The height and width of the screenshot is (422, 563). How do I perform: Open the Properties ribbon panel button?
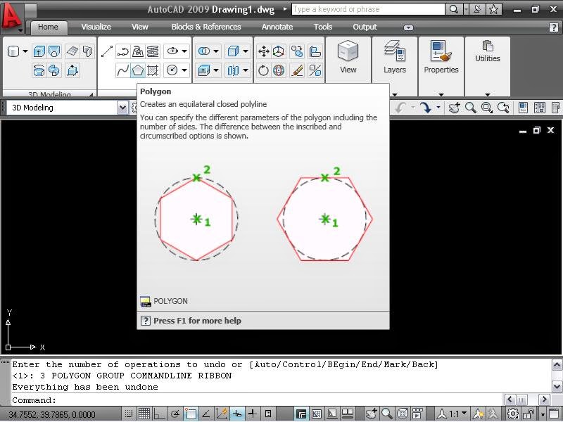click(x=441, y=58)
